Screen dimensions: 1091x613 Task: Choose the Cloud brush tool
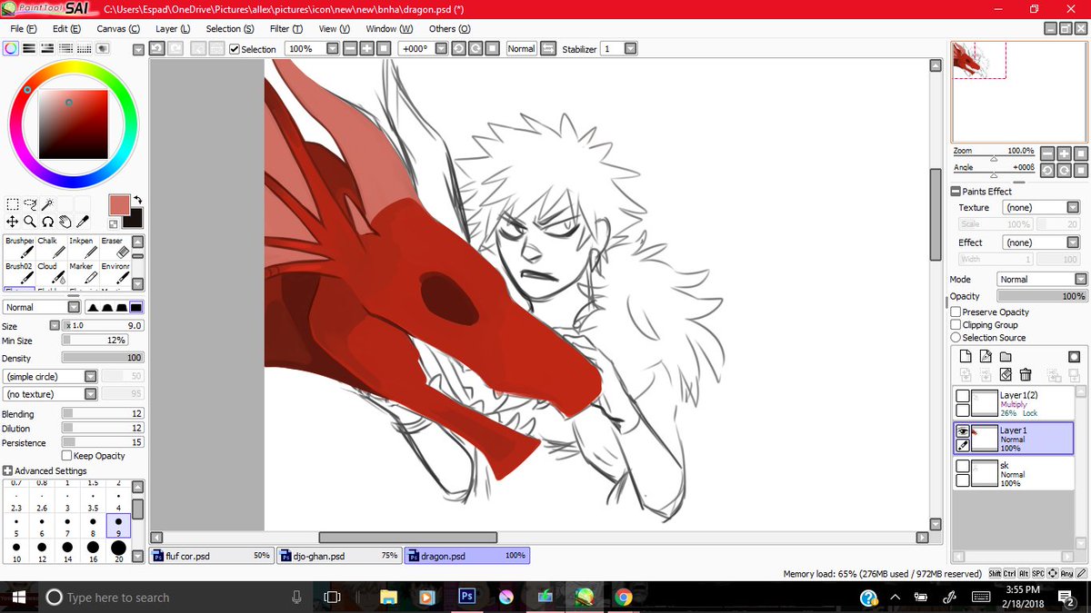(x=50, y=272)
